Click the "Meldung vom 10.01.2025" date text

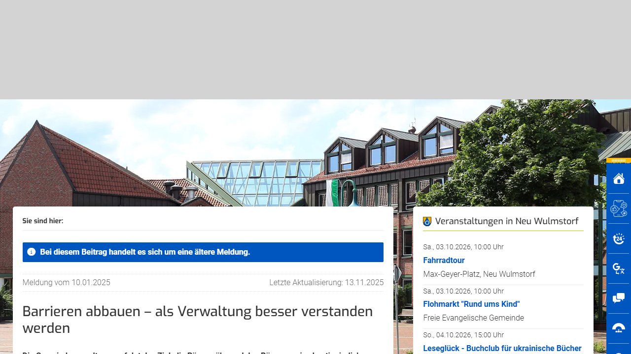tap(67, 283)
